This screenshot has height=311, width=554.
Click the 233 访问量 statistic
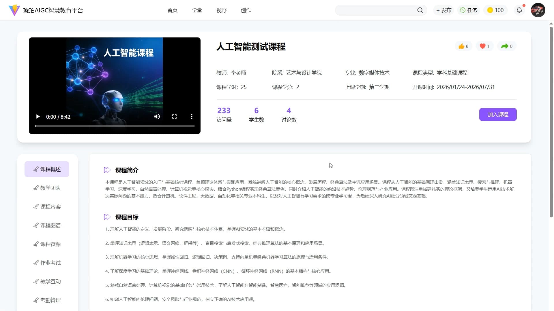tap(224, 115)
